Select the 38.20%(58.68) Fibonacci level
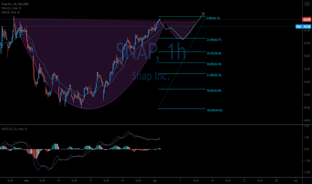Image resolution: width=312 pixels, height=184 pixels. [214, 53]
